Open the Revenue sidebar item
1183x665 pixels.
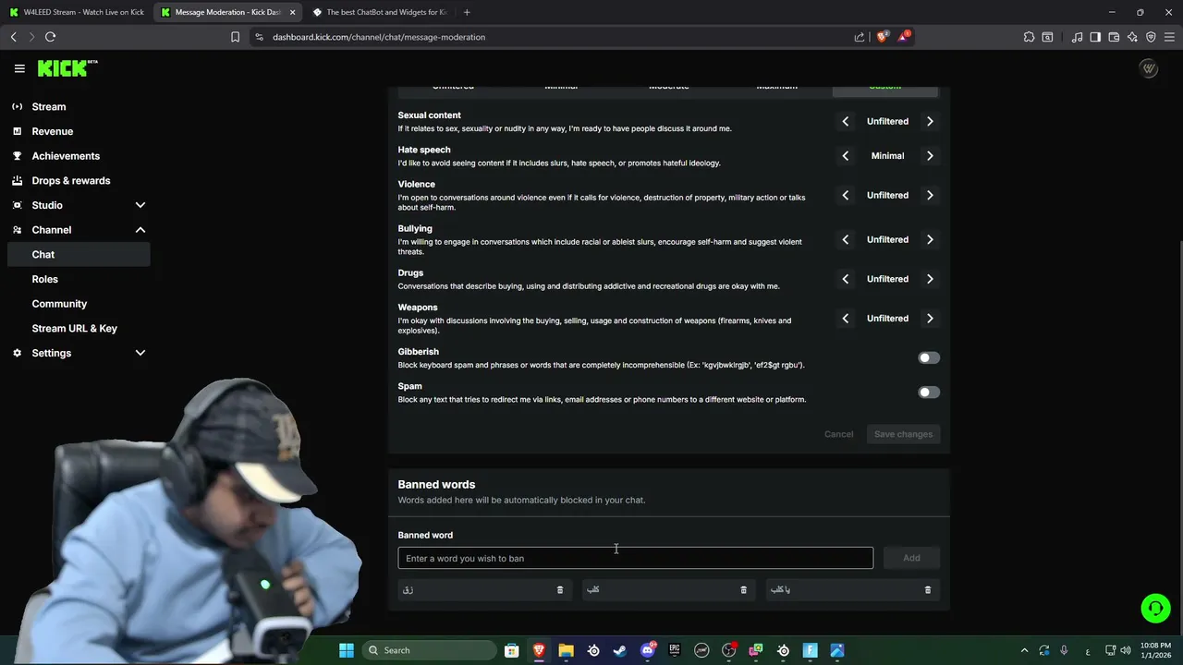pos(79,131)
